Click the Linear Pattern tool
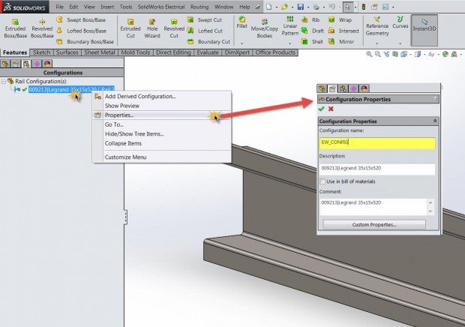 point(289,28)
